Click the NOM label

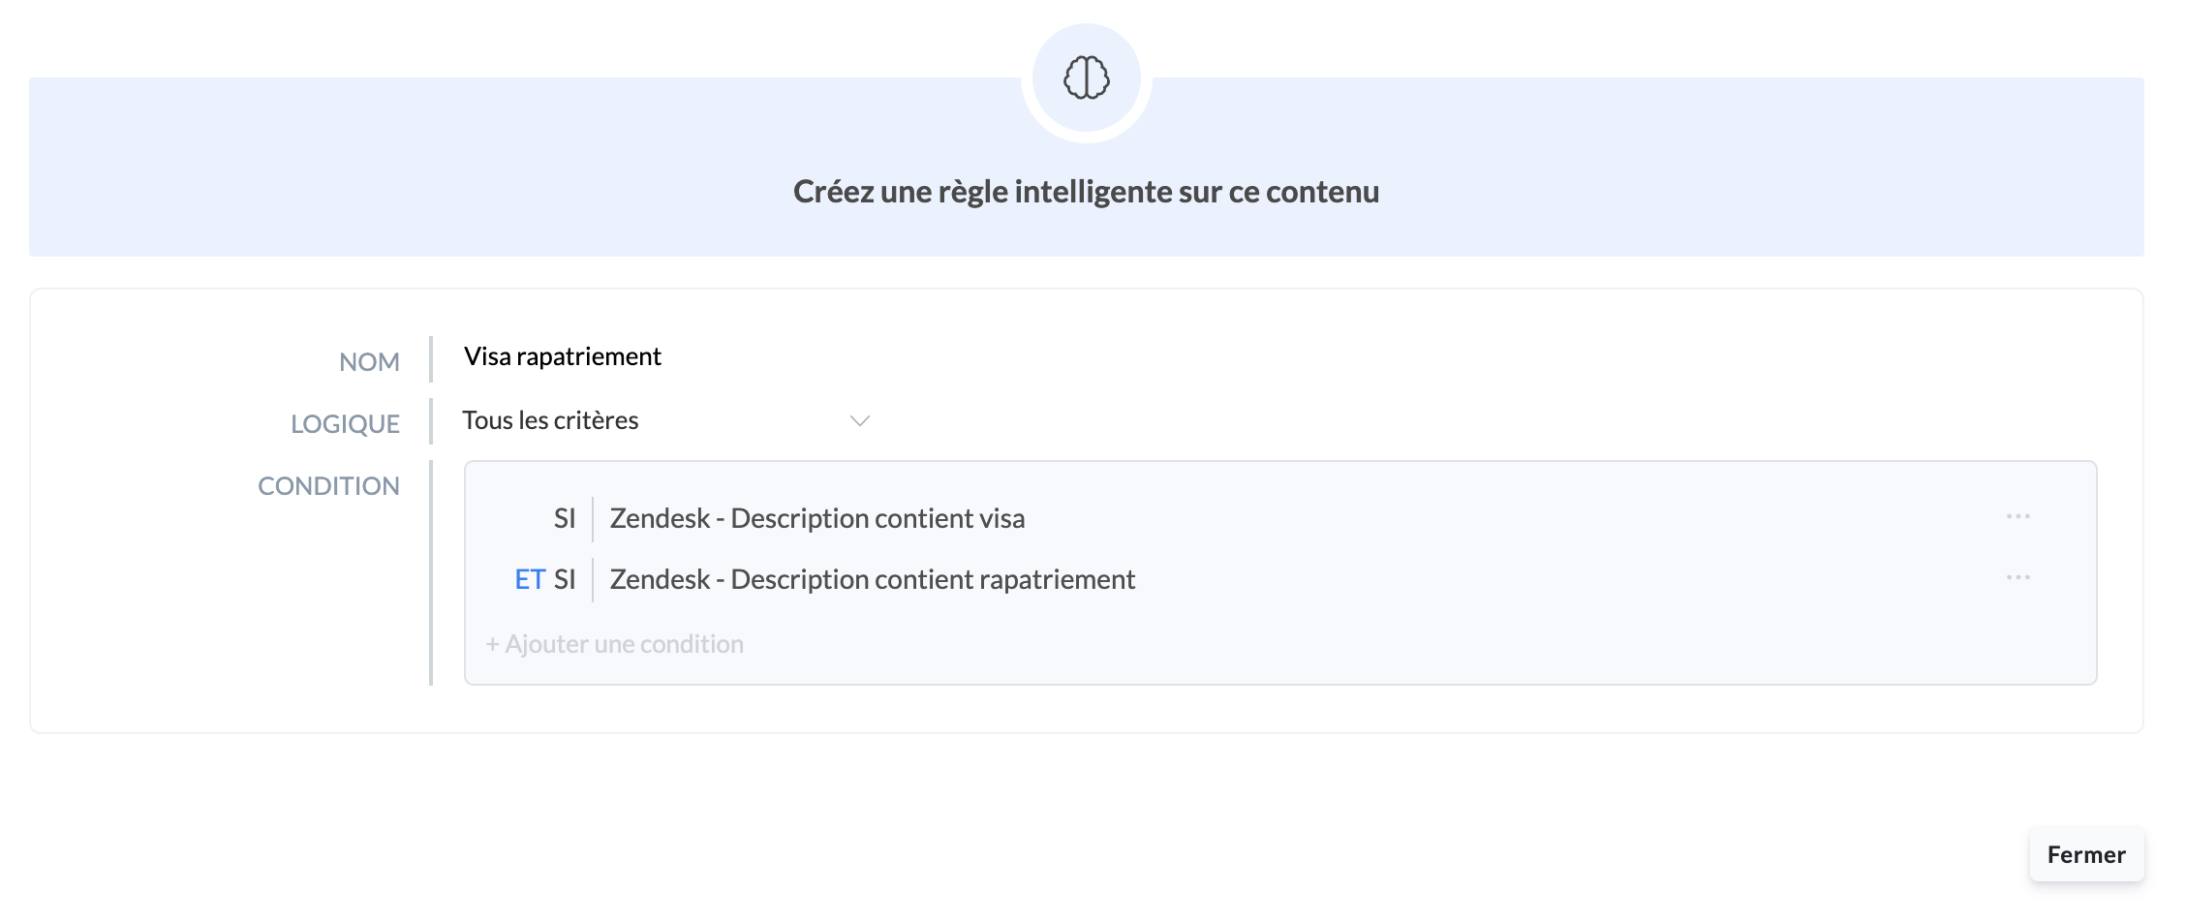tap(369, 362)
